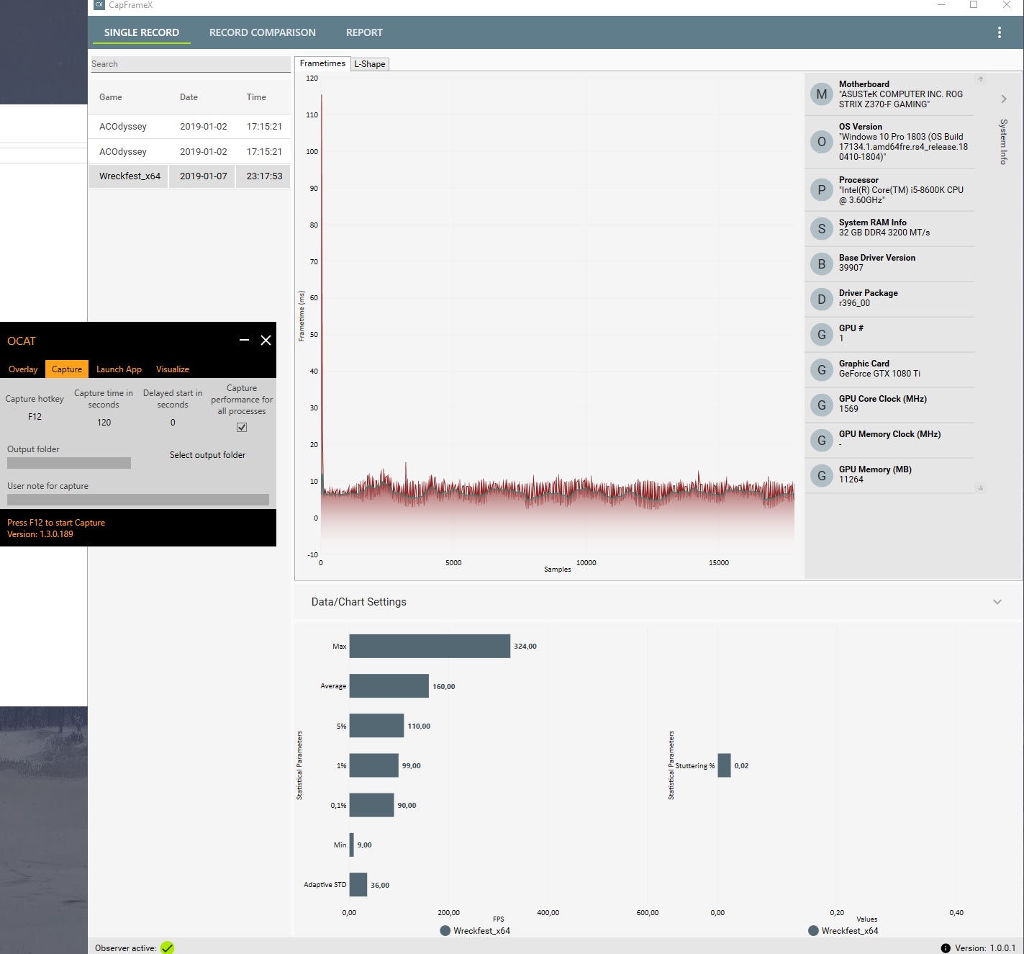This screenshot has height=954, width=1024.
Task: Close the OCAT overlay window
Action: point(266,340)
